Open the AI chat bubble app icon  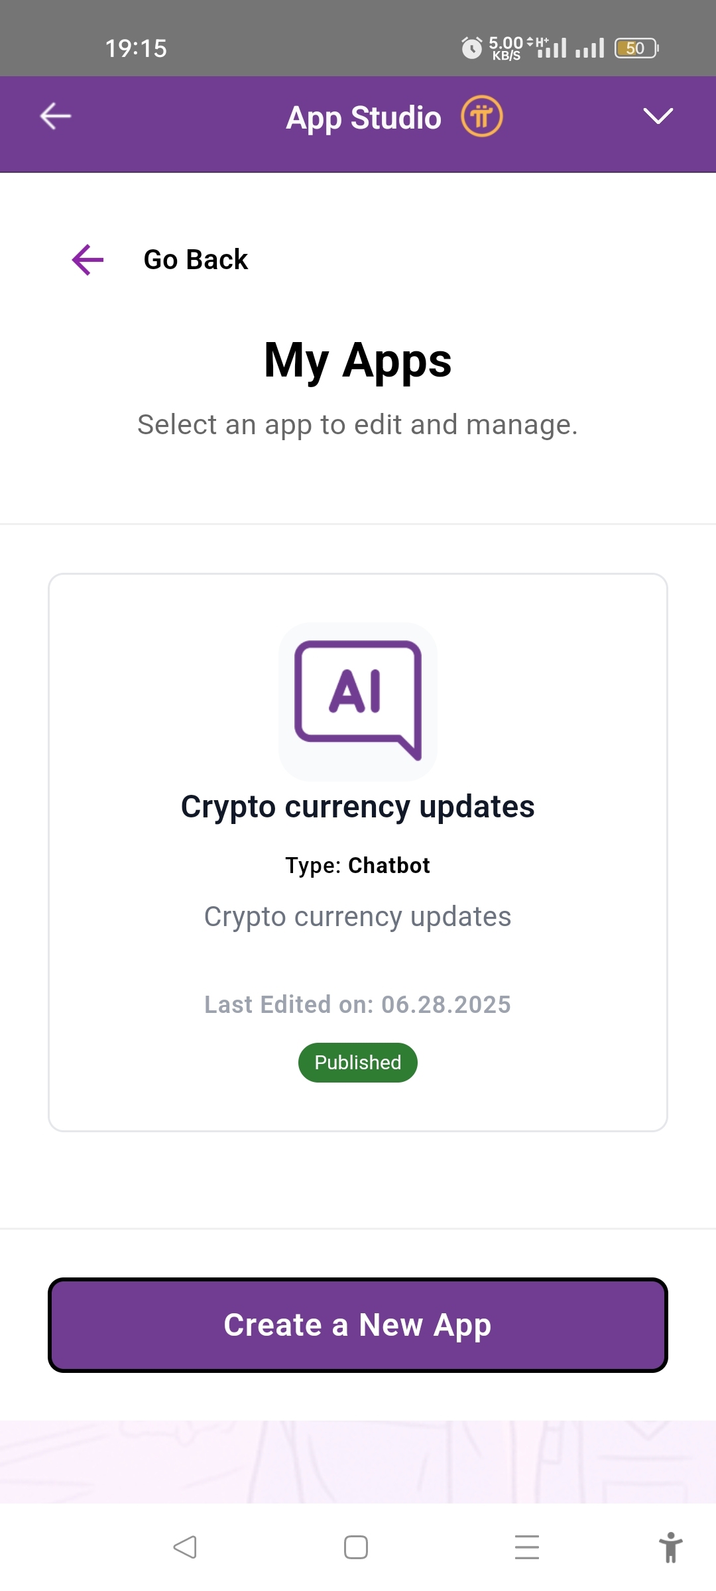[358, 701]
